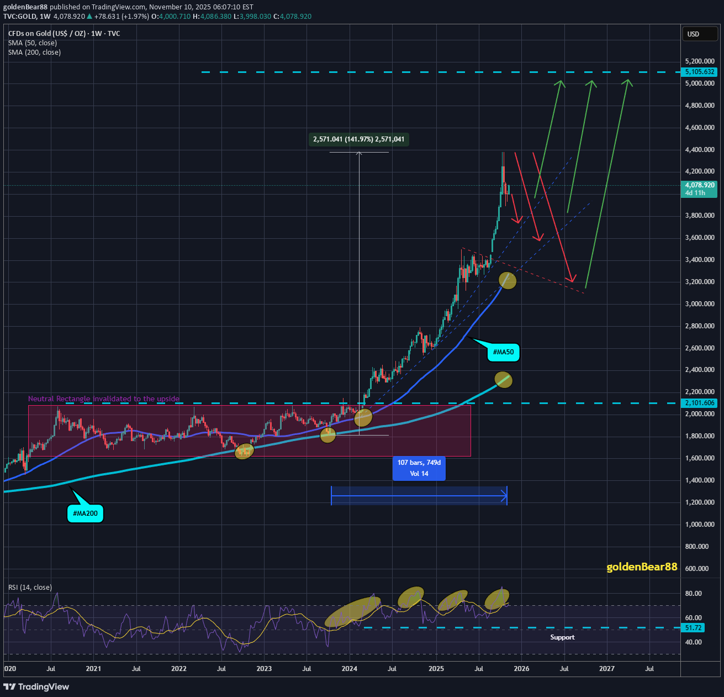This screenshot has width=724, height=697.
Task: Open the CFDs on Gold symbol title
Action: click(x=64, y=34)
